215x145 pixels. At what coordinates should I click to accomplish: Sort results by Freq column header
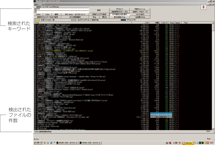(171, 23)
